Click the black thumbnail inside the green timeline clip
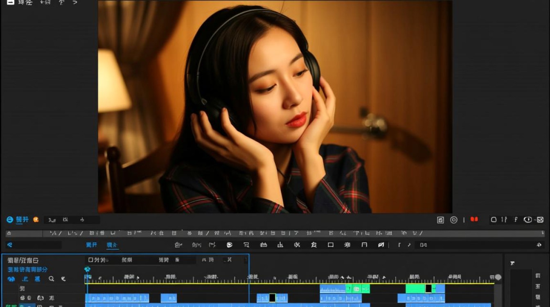 [x=428, y=289]
